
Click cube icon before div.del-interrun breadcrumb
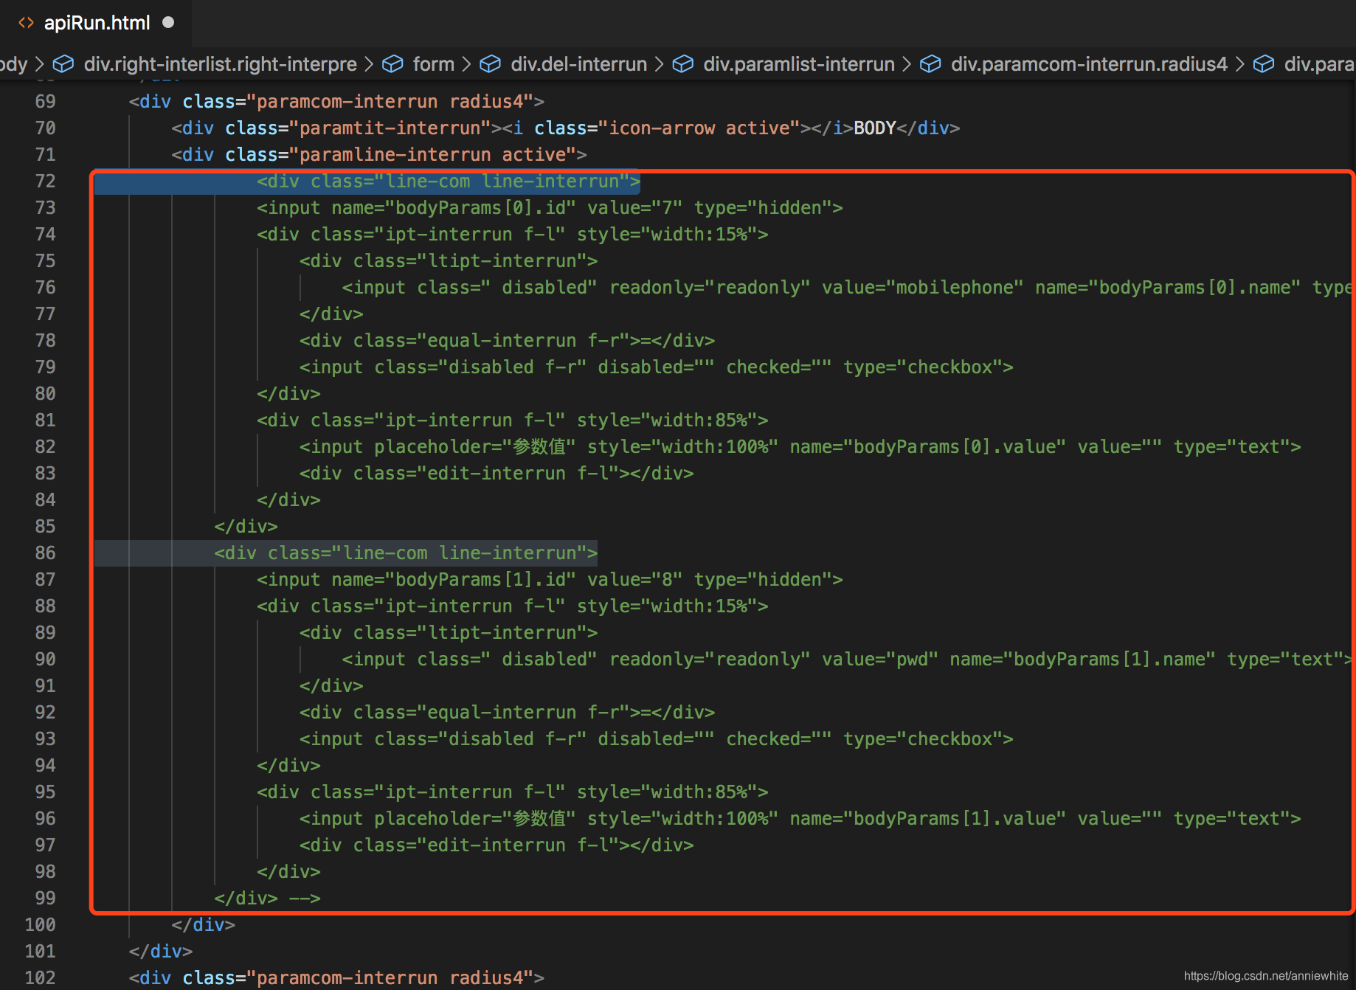(490, 64)
